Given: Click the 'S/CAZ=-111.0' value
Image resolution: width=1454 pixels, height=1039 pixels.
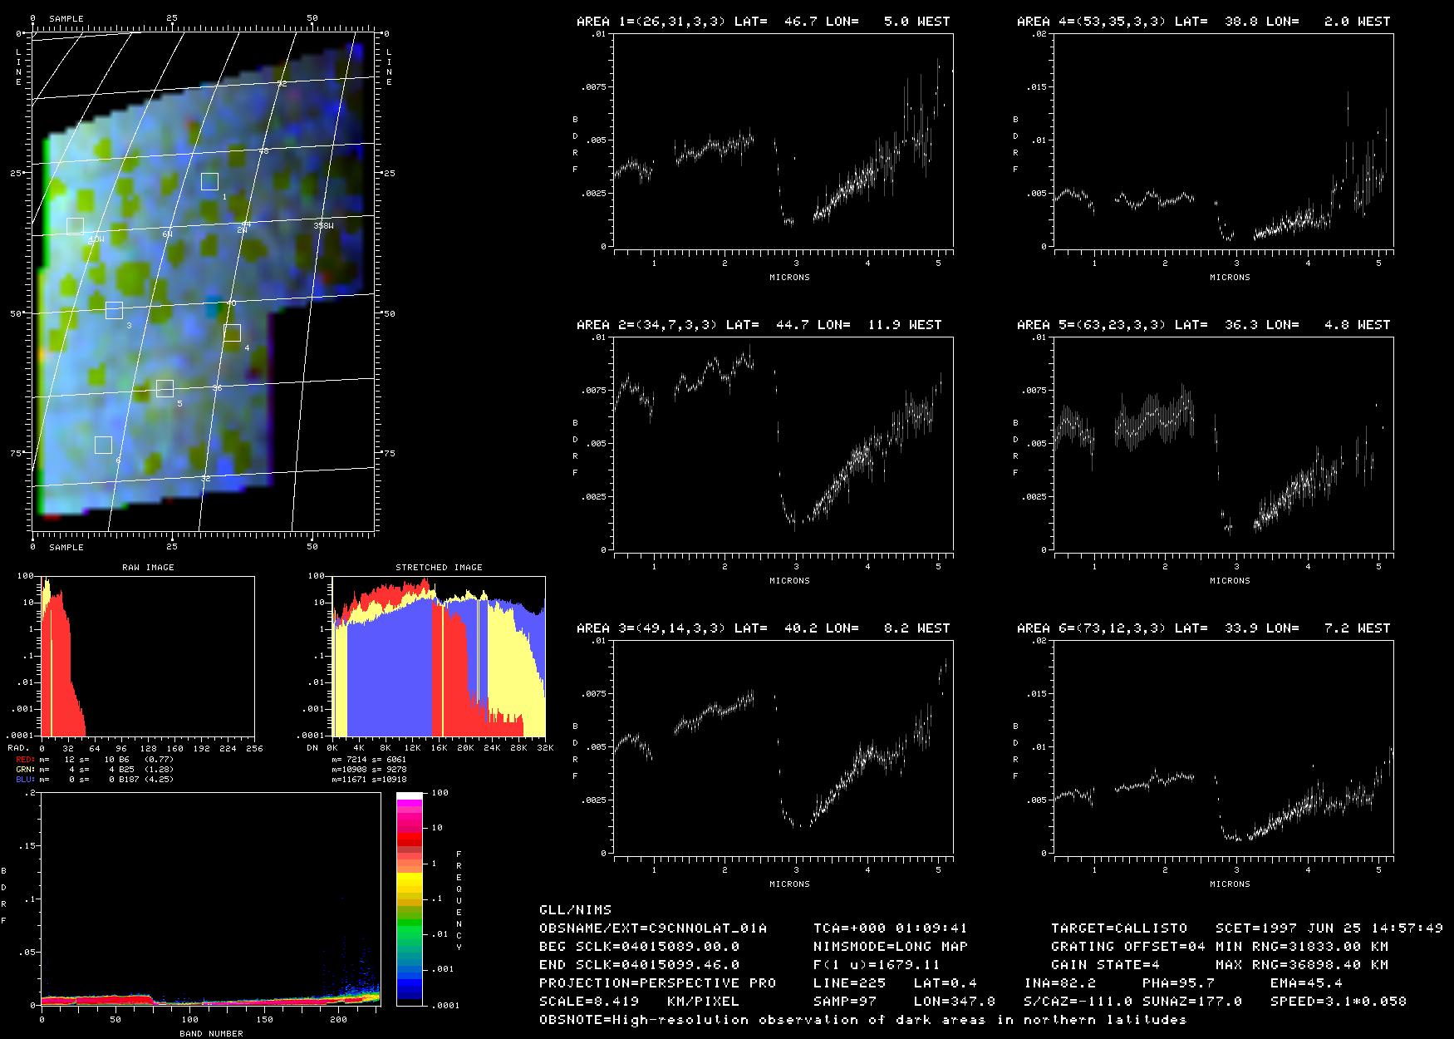Looking at the screenshot, I should pos(1078,1002).
